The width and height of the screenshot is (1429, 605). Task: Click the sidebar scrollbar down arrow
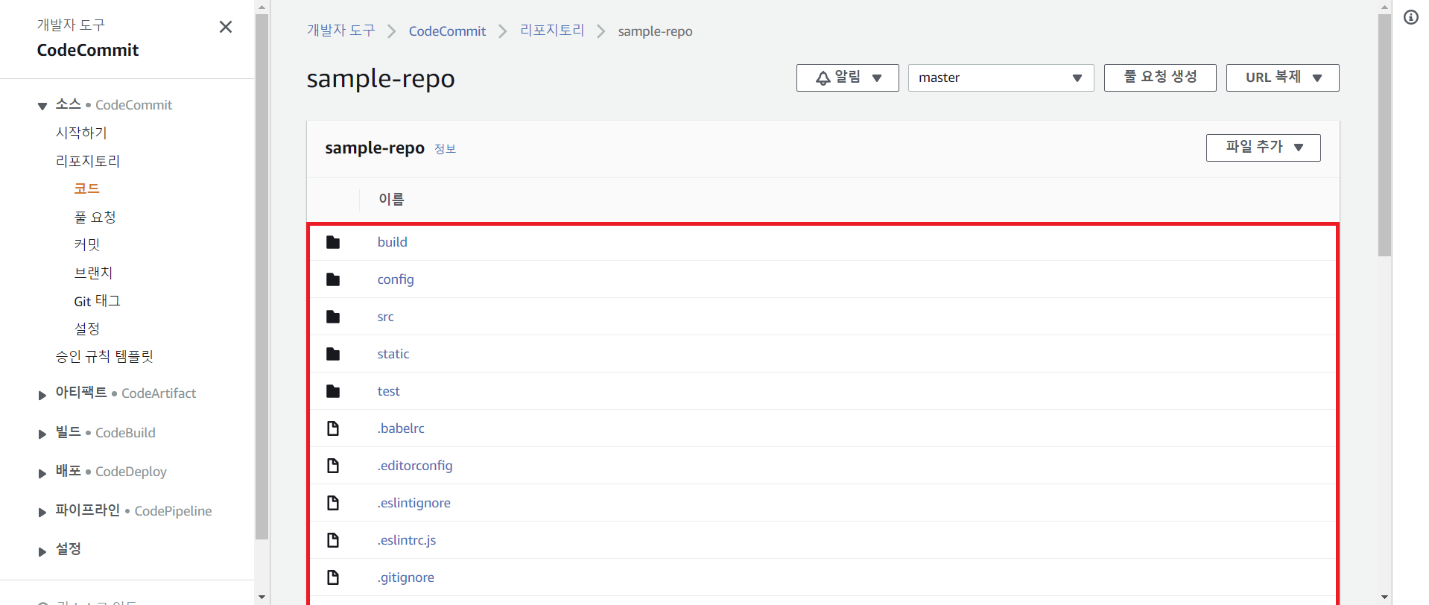pos(262,597)
